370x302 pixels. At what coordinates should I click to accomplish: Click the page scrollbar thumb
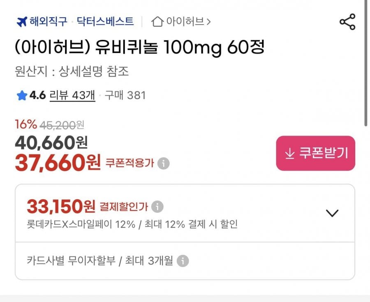(x=366, y=62)
